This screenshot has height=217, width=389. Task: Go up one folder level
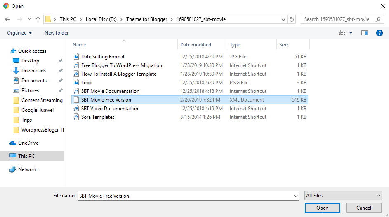(38, 19)
